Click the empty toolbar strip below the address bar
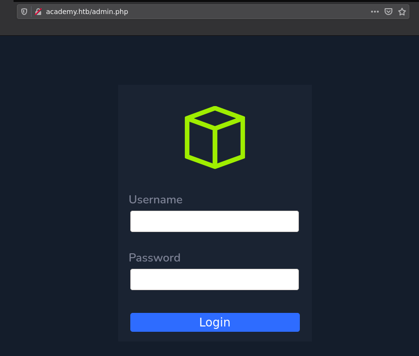This screenshot has height=356, width=419. click(x=209, y=27)
